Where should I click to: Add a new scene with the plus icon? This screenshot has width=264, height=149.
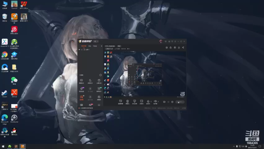tap(101, 46)
